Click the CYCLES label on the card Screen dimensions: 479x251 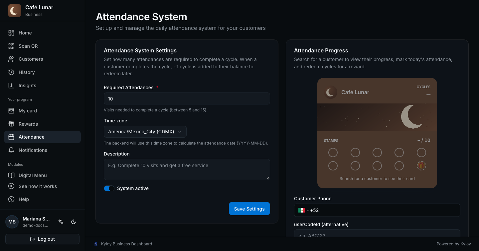423,87
